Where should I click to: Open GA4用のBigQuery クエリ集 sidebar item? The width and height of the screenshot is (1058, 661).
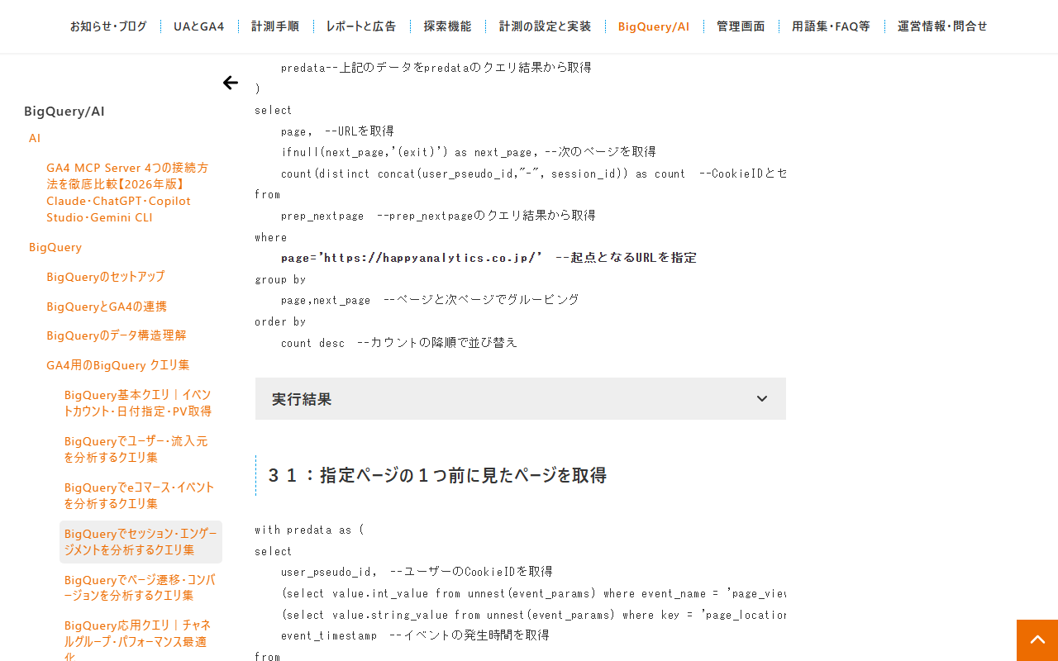pos(118,365)
